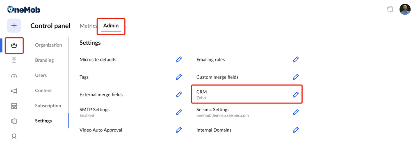Edit CRM Zoho setting with pencil icon
This screenshot has height=153, width=420.
(x=296, y=94)
